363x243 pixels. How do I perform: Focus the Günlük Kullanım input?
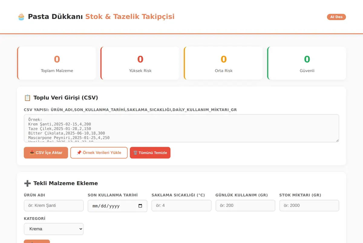pyautogui.click(x=245, y=206)
